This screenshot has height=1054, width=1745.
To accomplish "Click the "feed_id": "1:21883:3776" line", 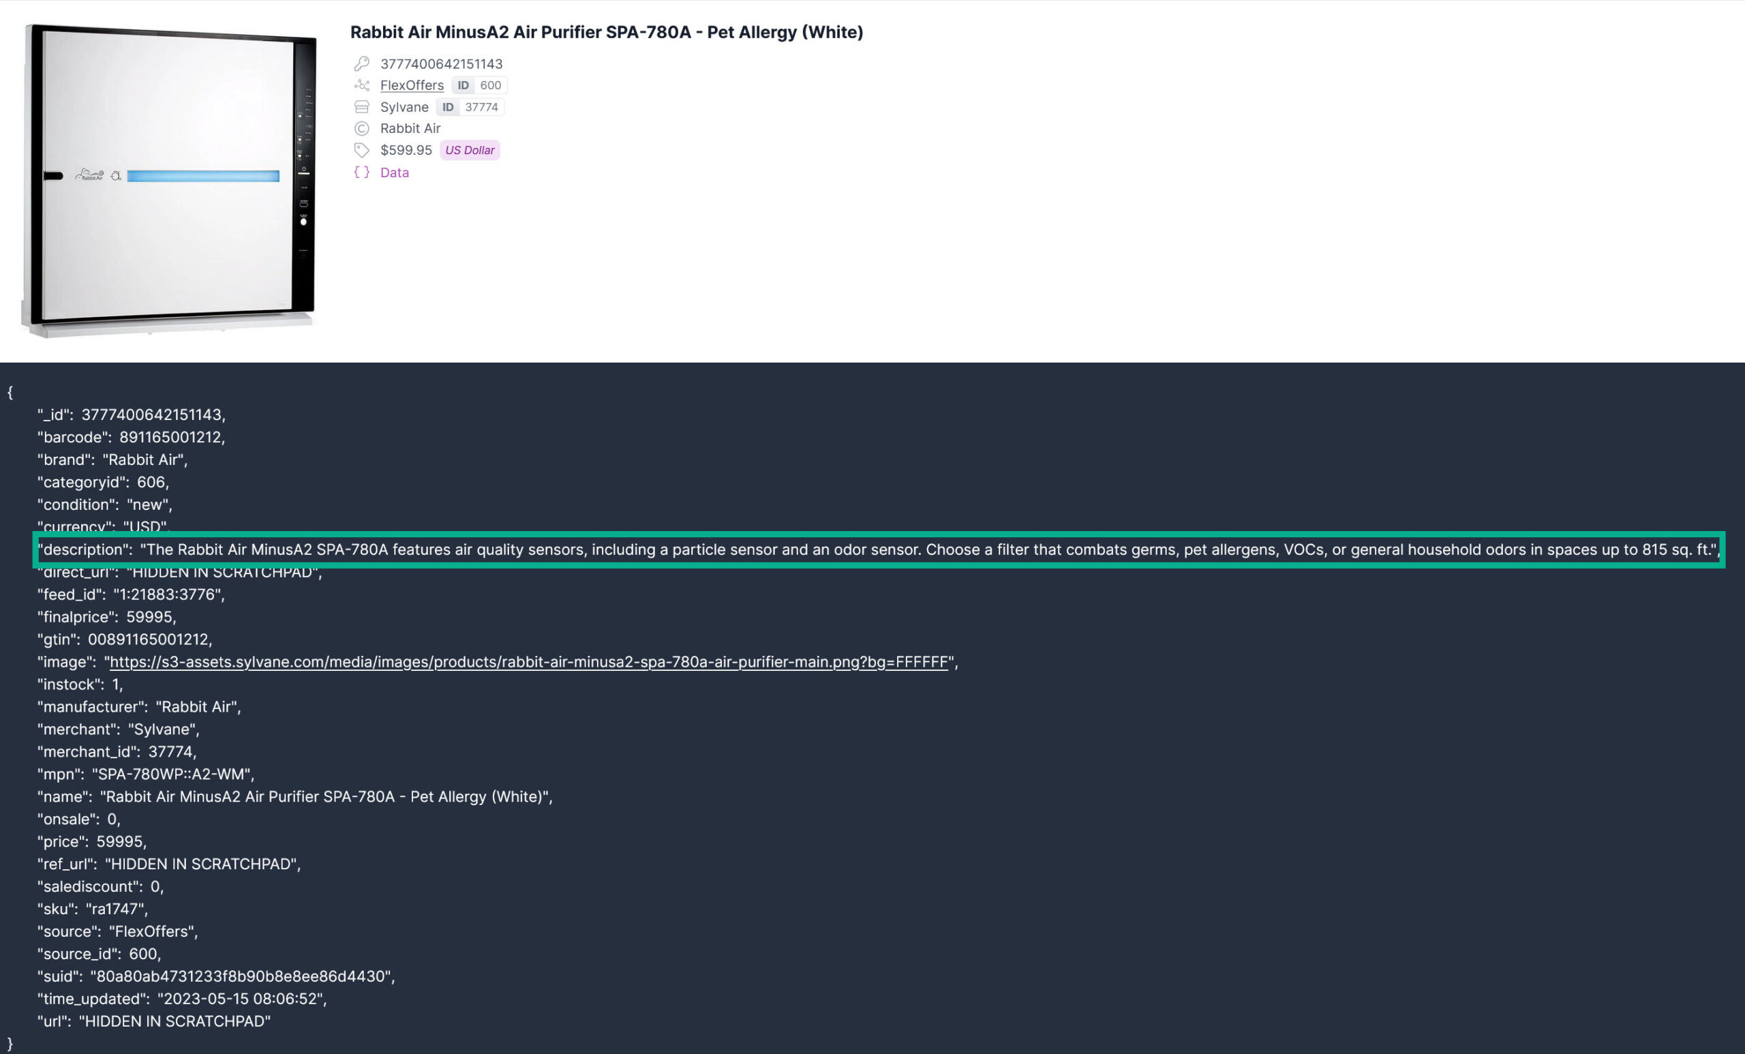I will 131,594.
